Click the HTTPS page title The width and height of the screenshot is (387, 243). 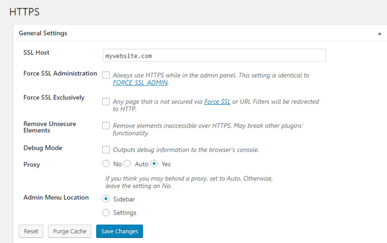coord(24,11)
